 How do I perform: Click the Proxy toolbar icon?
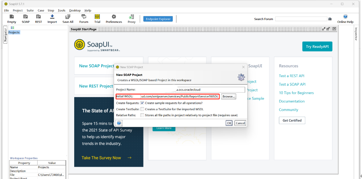tap(132, 17)
